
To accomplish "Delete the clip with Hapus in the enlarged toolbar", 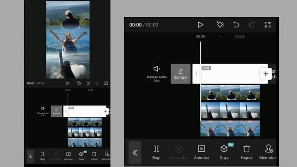I will (x=246, y=153).
